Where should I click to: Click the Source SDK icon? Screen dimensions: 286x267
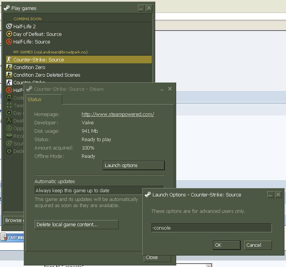click(9, 143)
